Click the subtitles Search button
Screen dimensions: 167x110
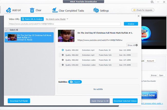75,82
